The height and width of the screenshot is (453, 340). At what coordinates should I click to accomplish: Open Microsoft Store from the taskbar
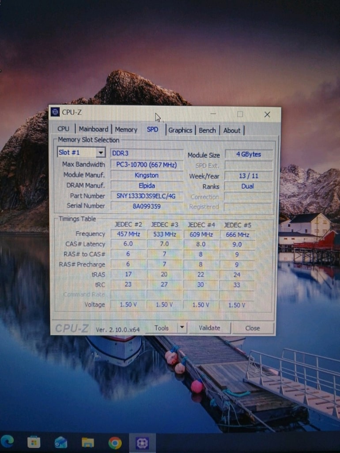click(x=34, y=442)
